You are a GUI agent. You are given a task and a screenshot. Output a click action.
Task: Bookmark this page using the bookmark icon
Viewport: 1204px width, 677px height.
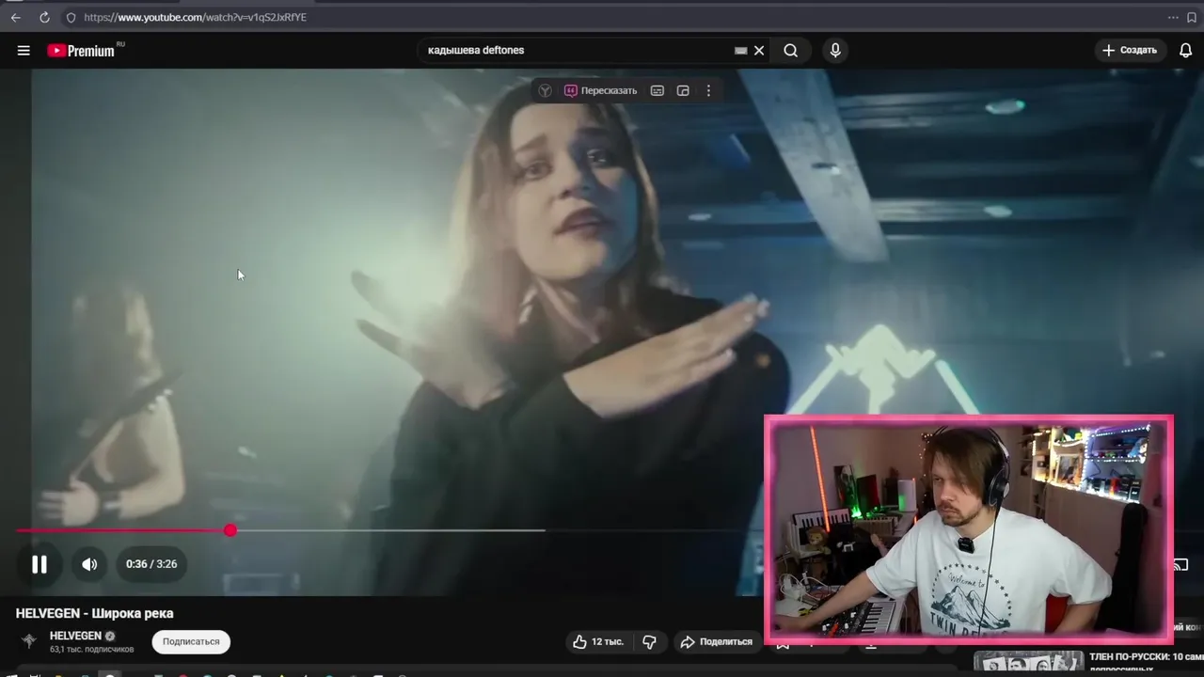pos(1194,17)
